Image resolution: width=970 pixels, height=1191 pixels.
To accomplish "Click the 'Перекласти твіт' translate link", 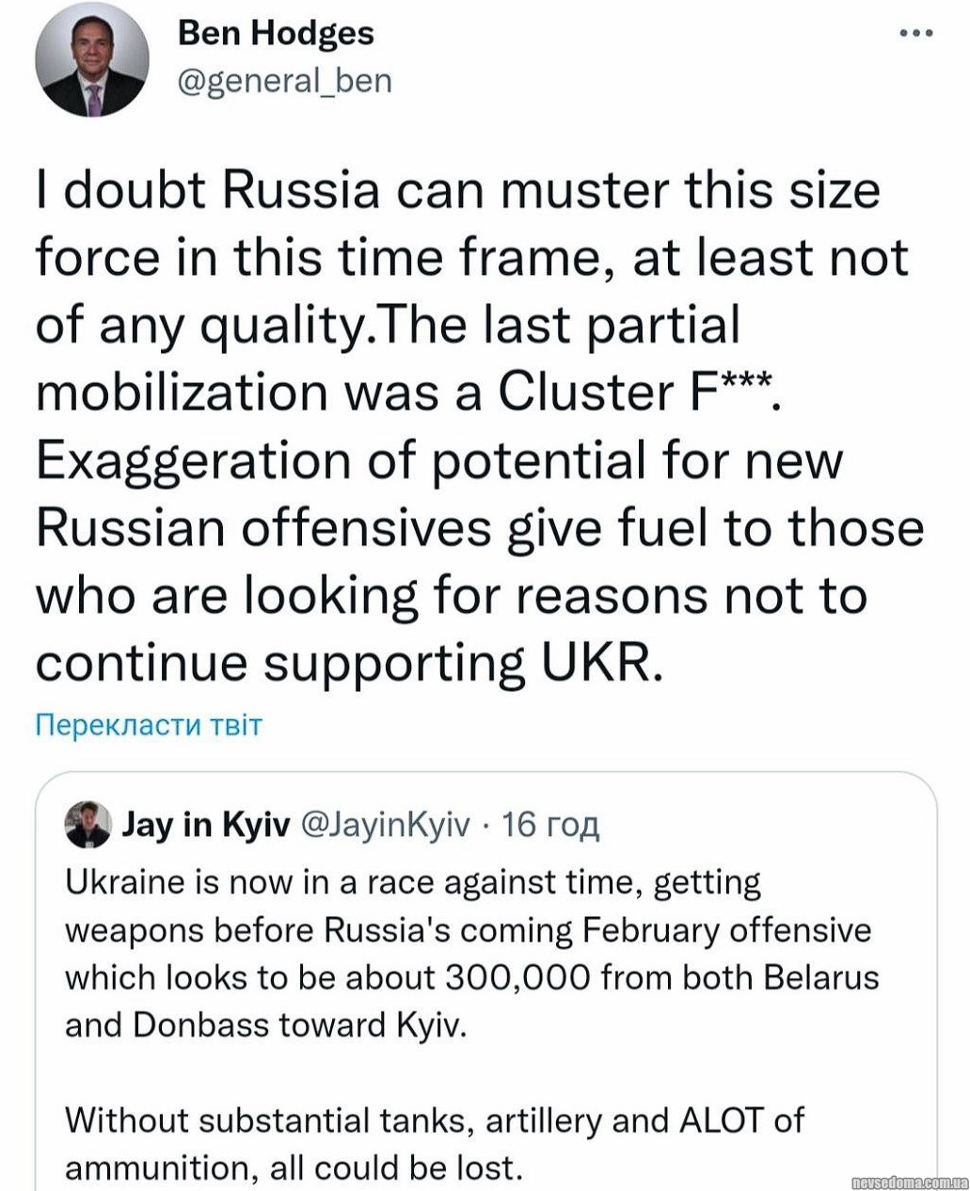I will tap(148, 725).
